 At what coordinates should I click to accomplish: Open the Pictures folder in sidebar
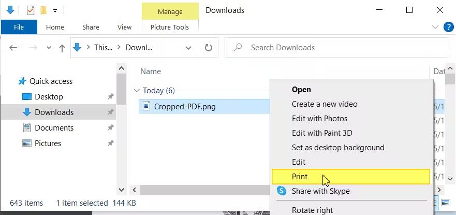pos(48,144)
